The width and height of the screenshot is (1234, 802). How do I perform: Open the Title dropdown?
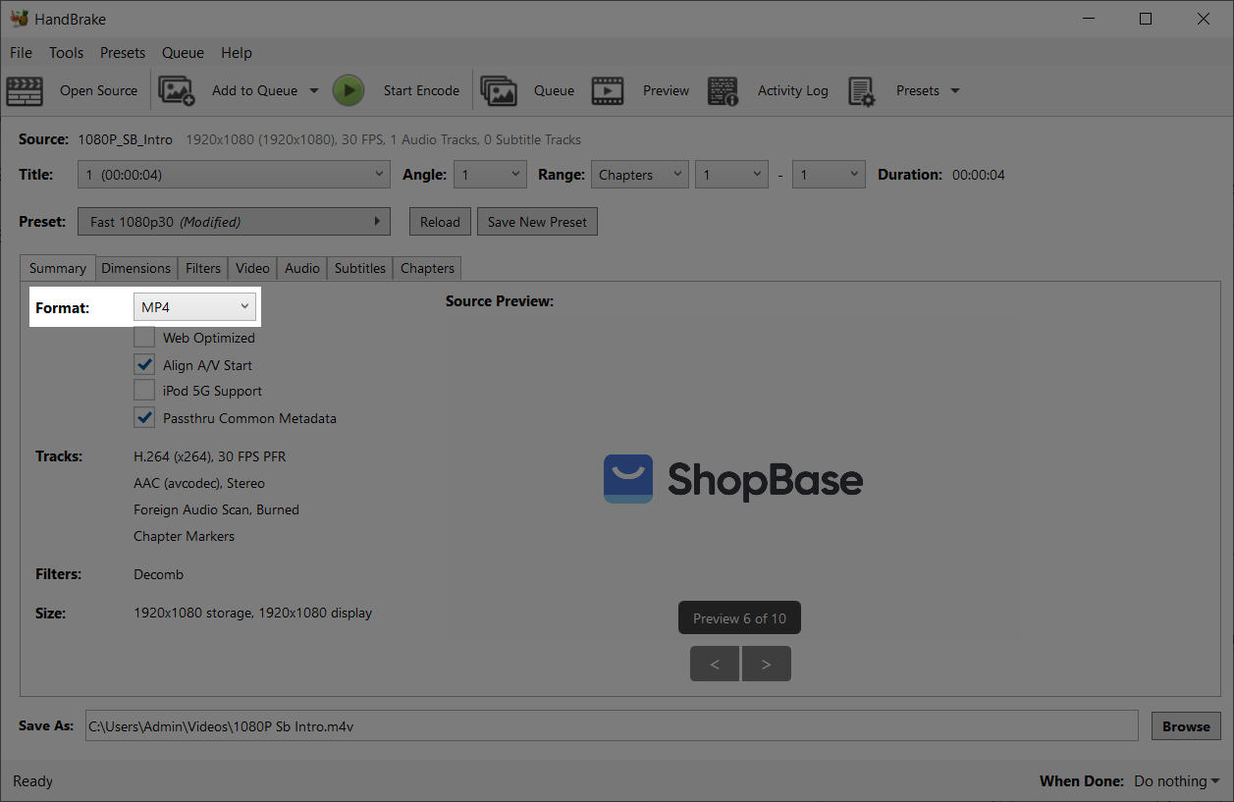click(x=234, y=175)
